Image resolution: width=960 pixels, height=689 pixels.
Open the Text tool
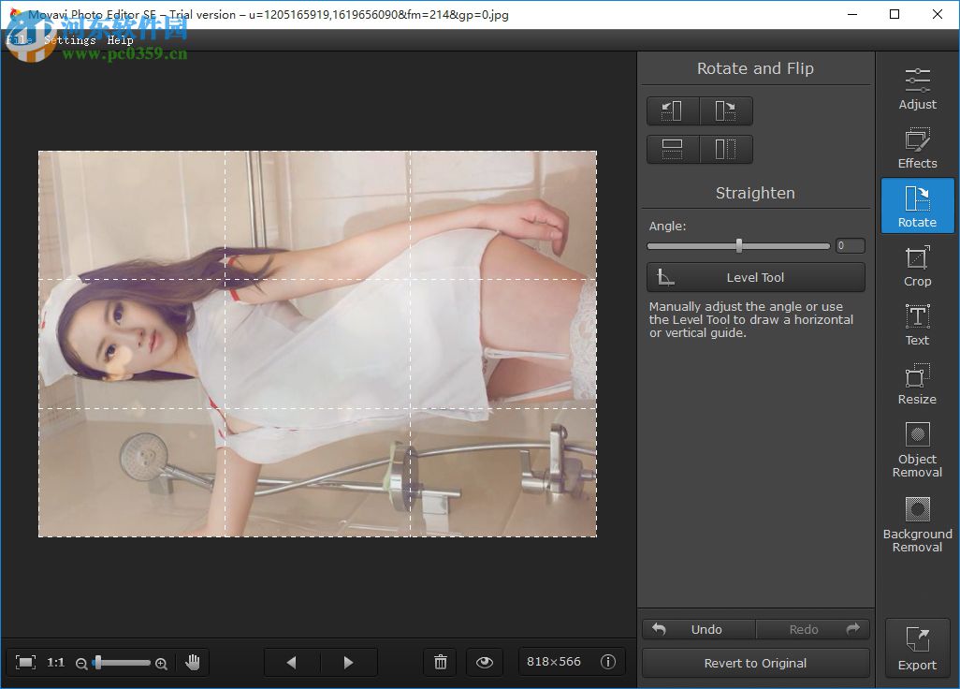[x=917, y=325]
